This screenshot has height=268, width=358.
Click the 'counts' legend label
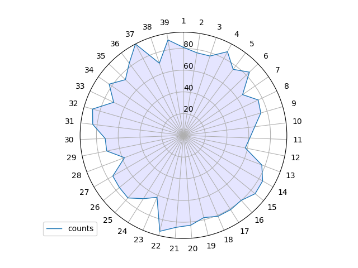[x=81, y=228]
